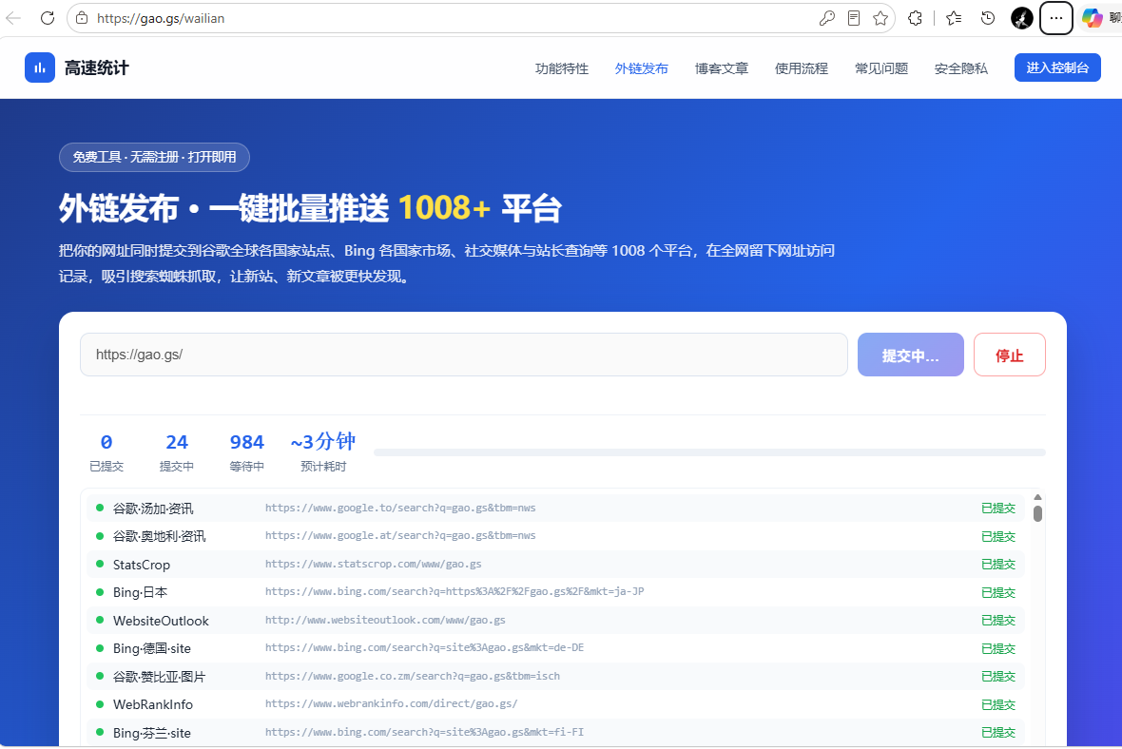Screen dimensions: 1122x749
Task: Click the 提交中... button
Action: [911, 355]
